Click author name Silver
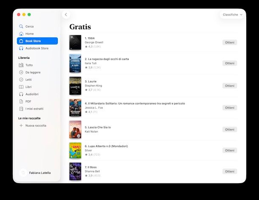Screen dimensions: 259x200 pos(88,151)
